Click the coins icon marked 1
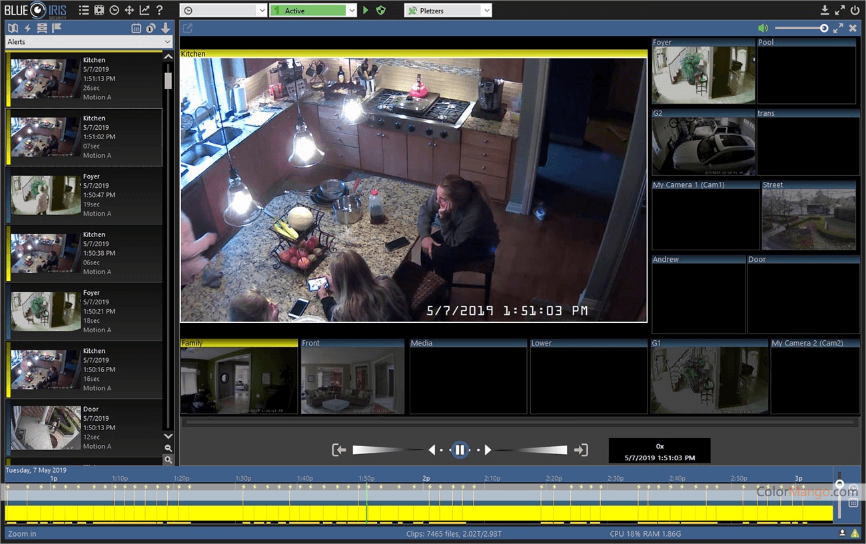Screen dimensions: 866x544 (x=151, y=28)
